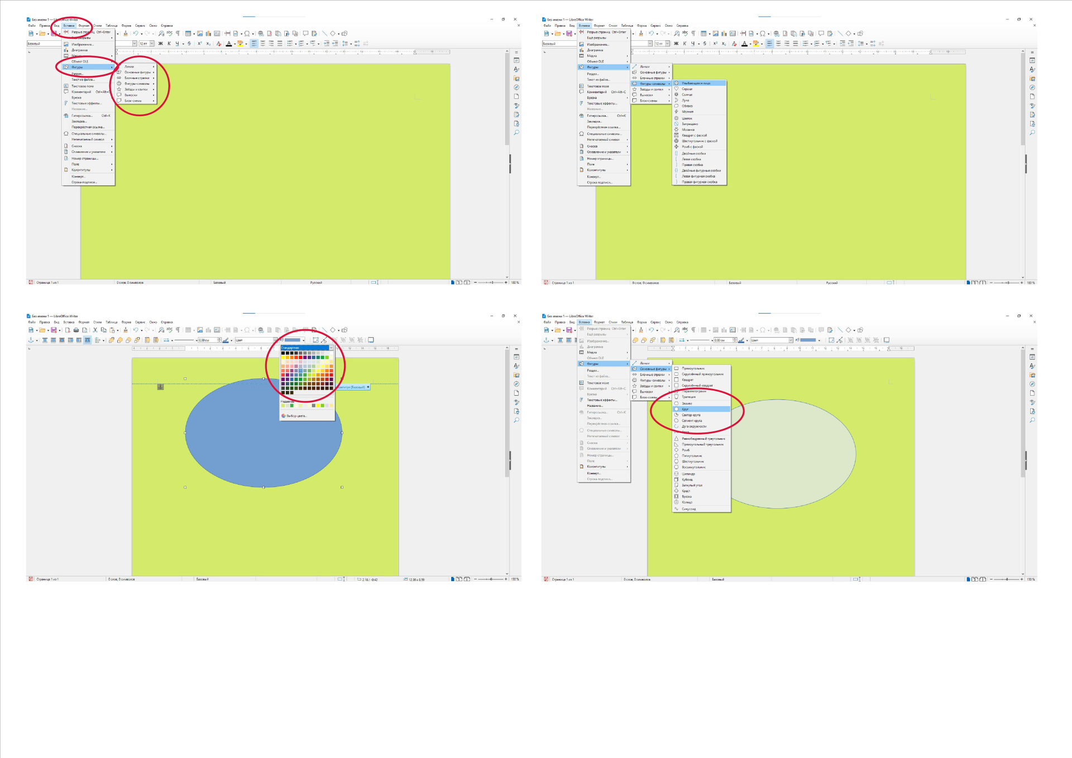1072x758 pixels.
Task: Insert the Moon (Луна) shape
Action: 686,100
